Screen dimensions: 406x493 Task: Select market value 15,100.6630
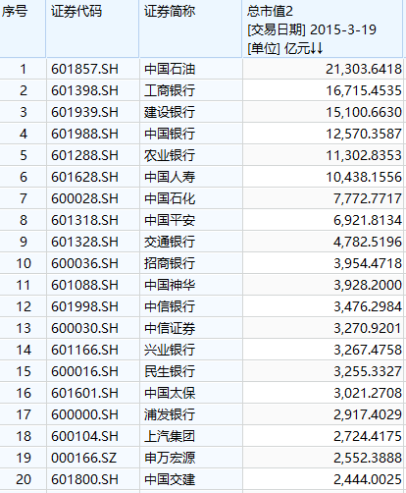coord(323,112)
